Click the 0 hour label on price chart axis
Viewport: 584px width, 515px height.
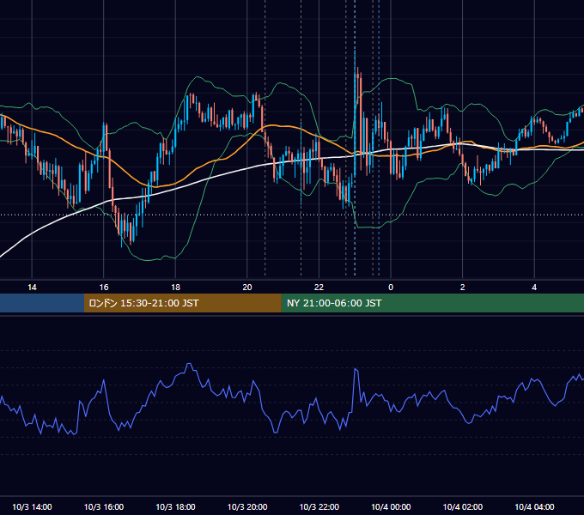391,288
